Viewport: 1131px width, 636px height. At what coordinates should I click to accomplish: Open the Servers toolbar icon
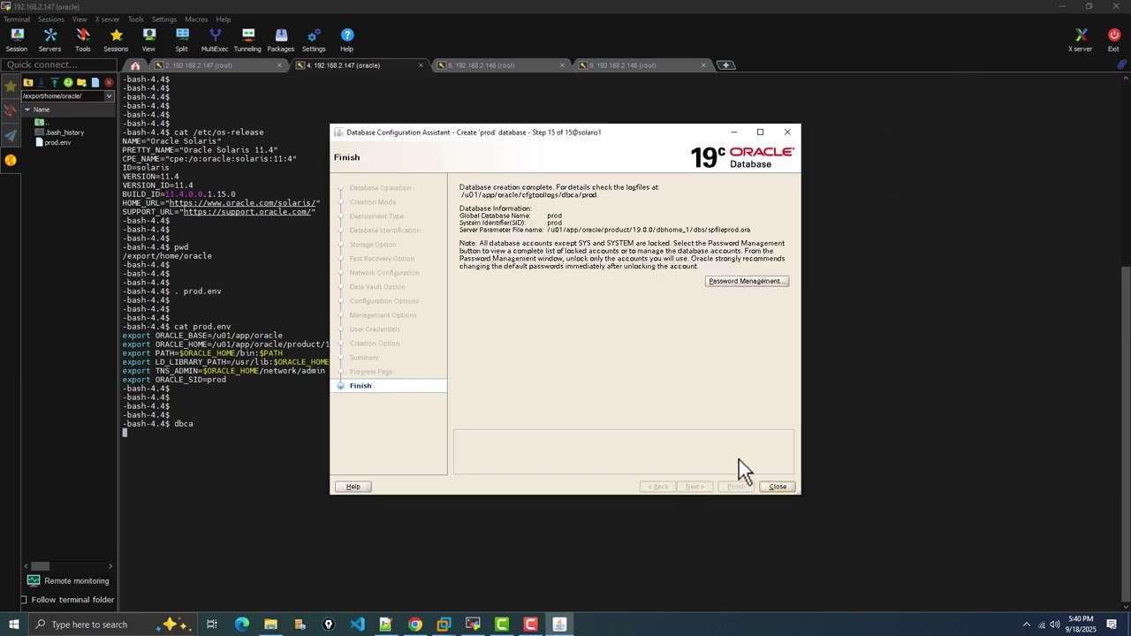(49, 40)
